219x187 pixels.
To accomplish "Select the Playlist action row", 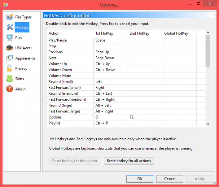I will click(x=126, y=123).
